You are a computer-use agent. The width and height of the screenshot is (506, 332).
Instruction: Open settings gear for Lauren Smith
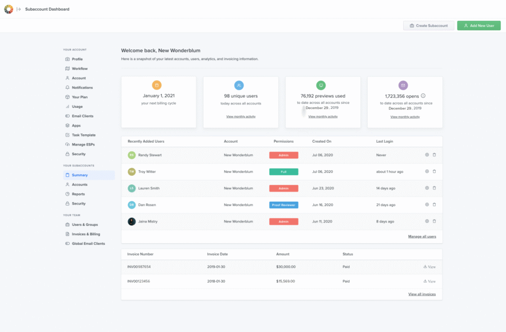[427, 188]
